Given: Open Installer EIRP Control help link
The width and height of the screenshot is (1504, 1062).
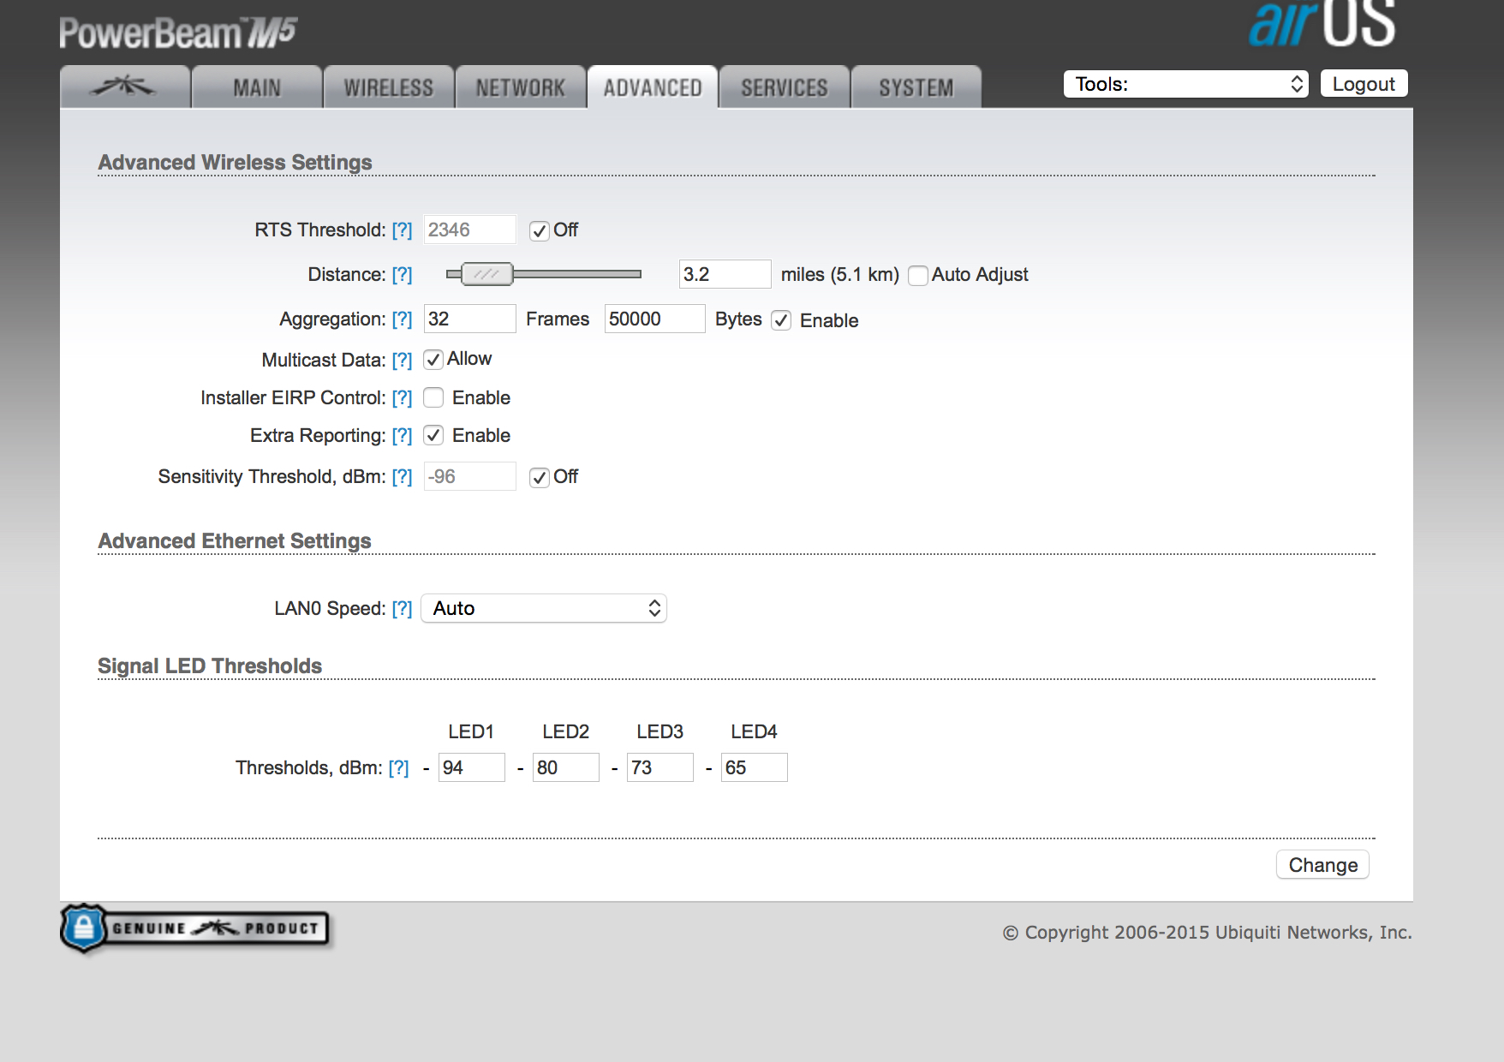Looking at the screenshot, I should tap(402, 397).
